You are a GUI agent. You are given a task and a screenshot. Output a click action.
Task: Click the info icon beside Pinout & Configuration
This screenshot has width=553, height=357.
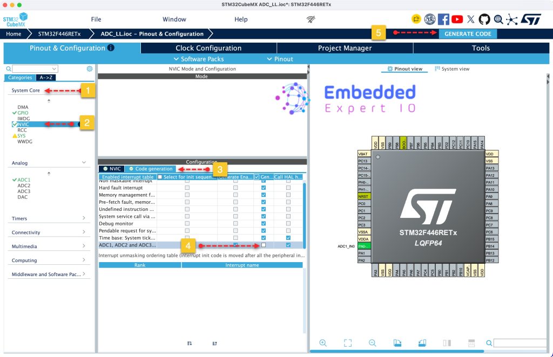pos(111,47)
